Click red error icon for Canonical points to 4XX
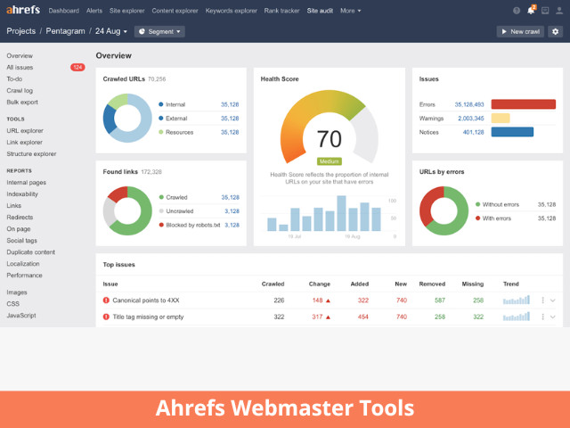 106,300
